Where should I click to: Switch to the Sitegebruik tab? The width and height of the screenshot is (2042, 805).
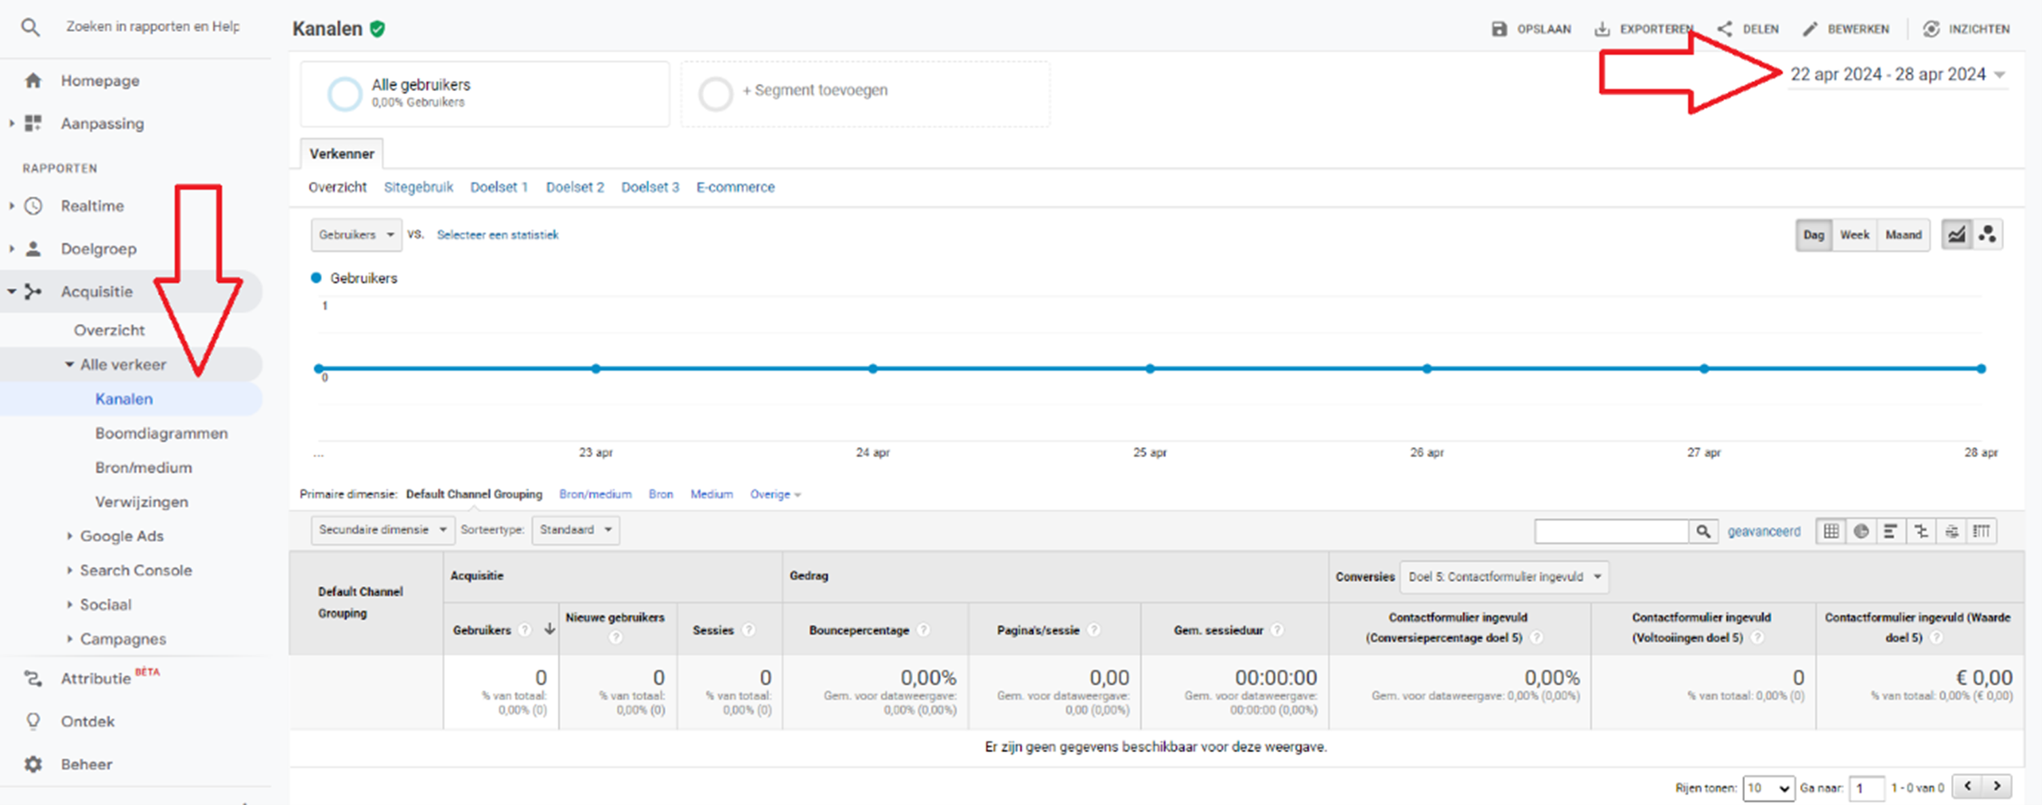tap(418, 187)
